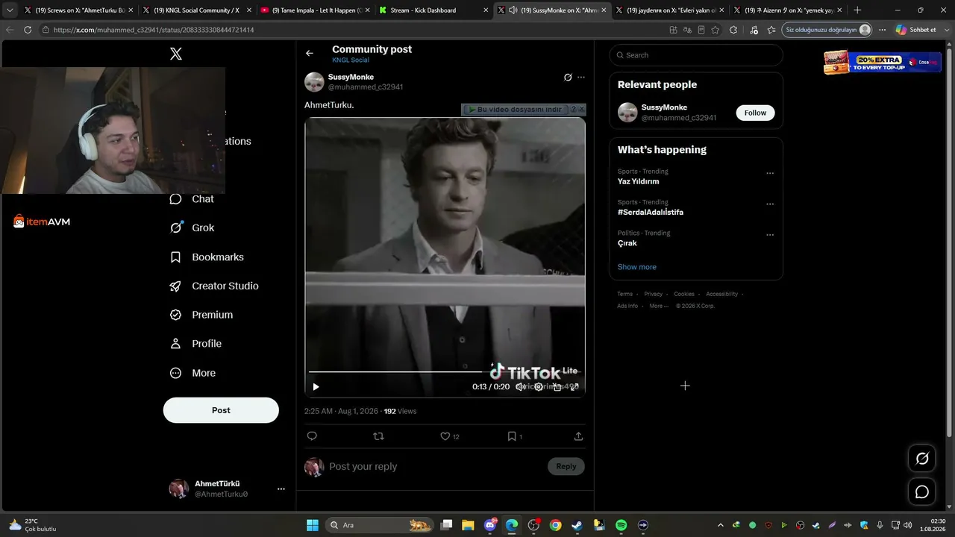
Task: Open SussyMonke's avatar in the post
Action: point(314,82)
